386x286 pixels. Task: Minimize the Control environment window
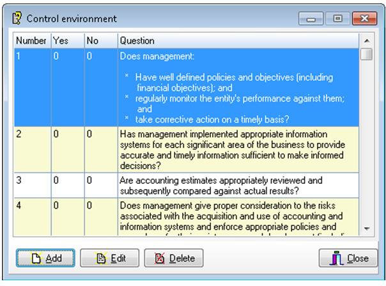pyautogui.click(x=311, y=19)
